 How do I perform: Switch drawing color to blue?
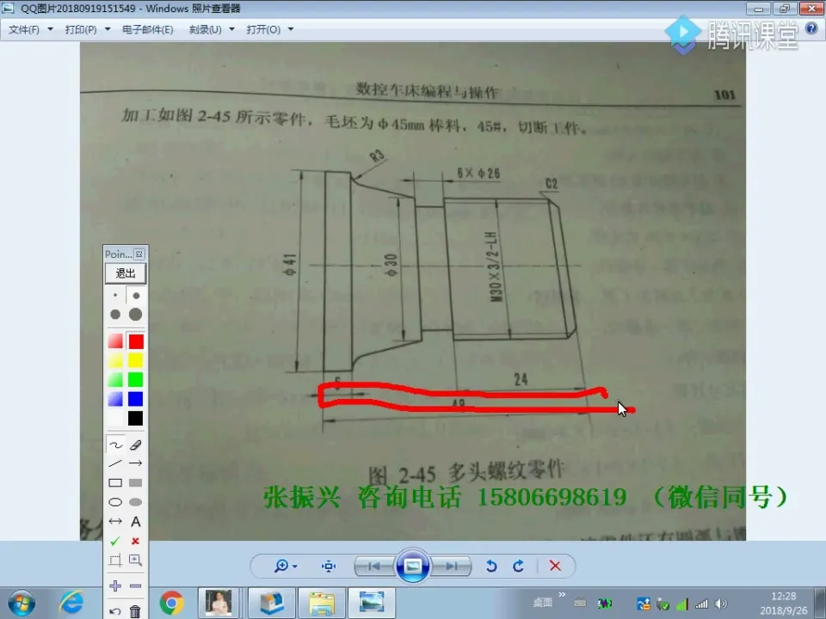tap(137, 397)
